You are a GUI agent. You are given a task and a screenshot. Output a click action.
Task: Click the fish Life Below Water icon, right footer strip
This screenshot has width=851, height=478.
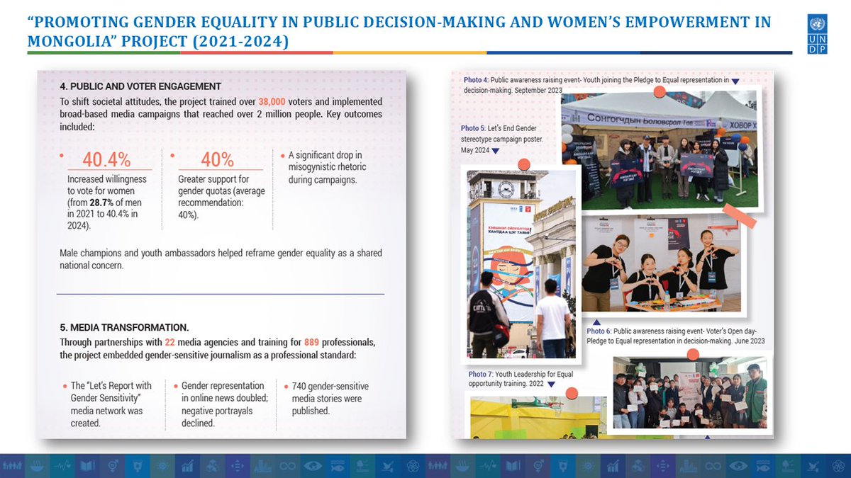tap(763, 465)
